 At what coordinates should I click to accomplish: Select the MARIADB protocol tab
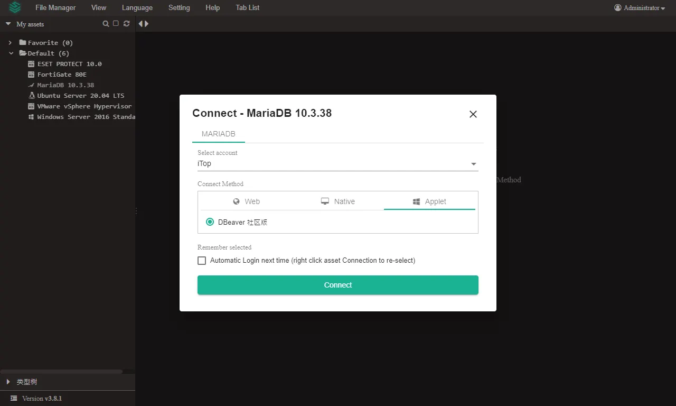click(218, 134)
